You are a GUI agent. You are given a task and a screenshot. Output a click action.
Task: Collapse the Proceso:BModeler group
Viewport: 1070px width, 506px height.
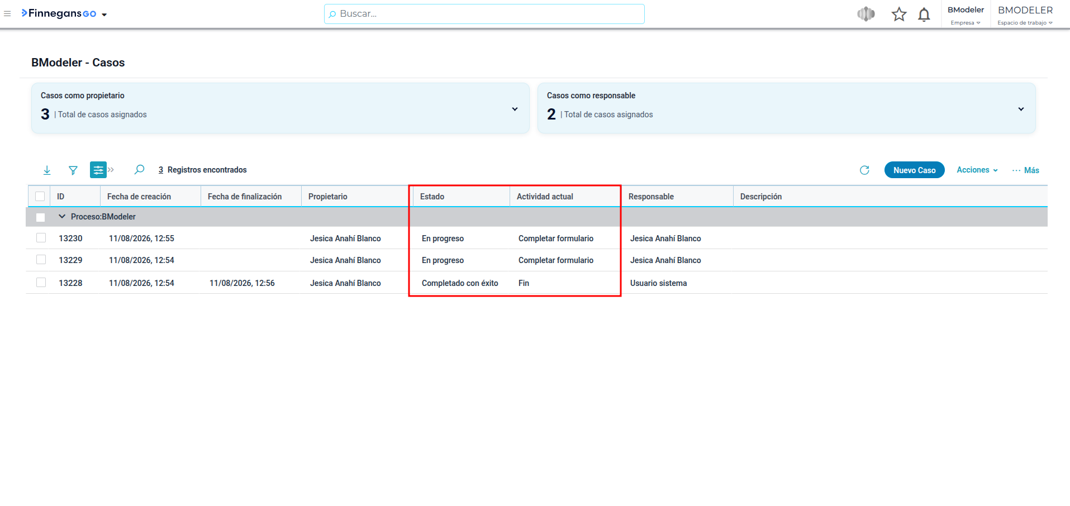click(x=62, y=216)
